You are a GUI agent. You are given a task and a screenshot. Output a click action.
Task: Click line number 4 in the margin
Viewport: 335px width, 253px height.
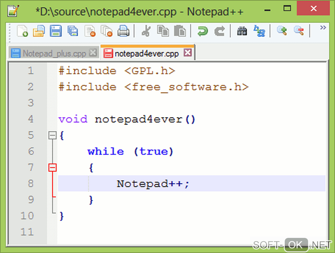coord(31,119)
